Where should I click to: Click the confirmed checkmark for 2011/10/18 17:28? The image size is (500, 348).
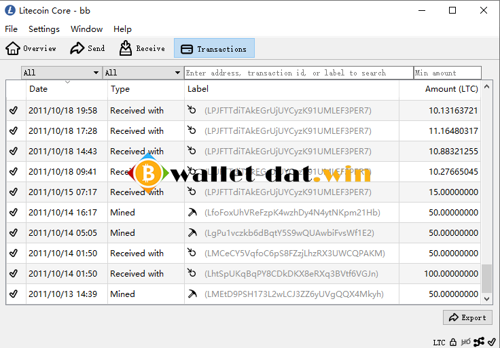(x=14, y=130)
